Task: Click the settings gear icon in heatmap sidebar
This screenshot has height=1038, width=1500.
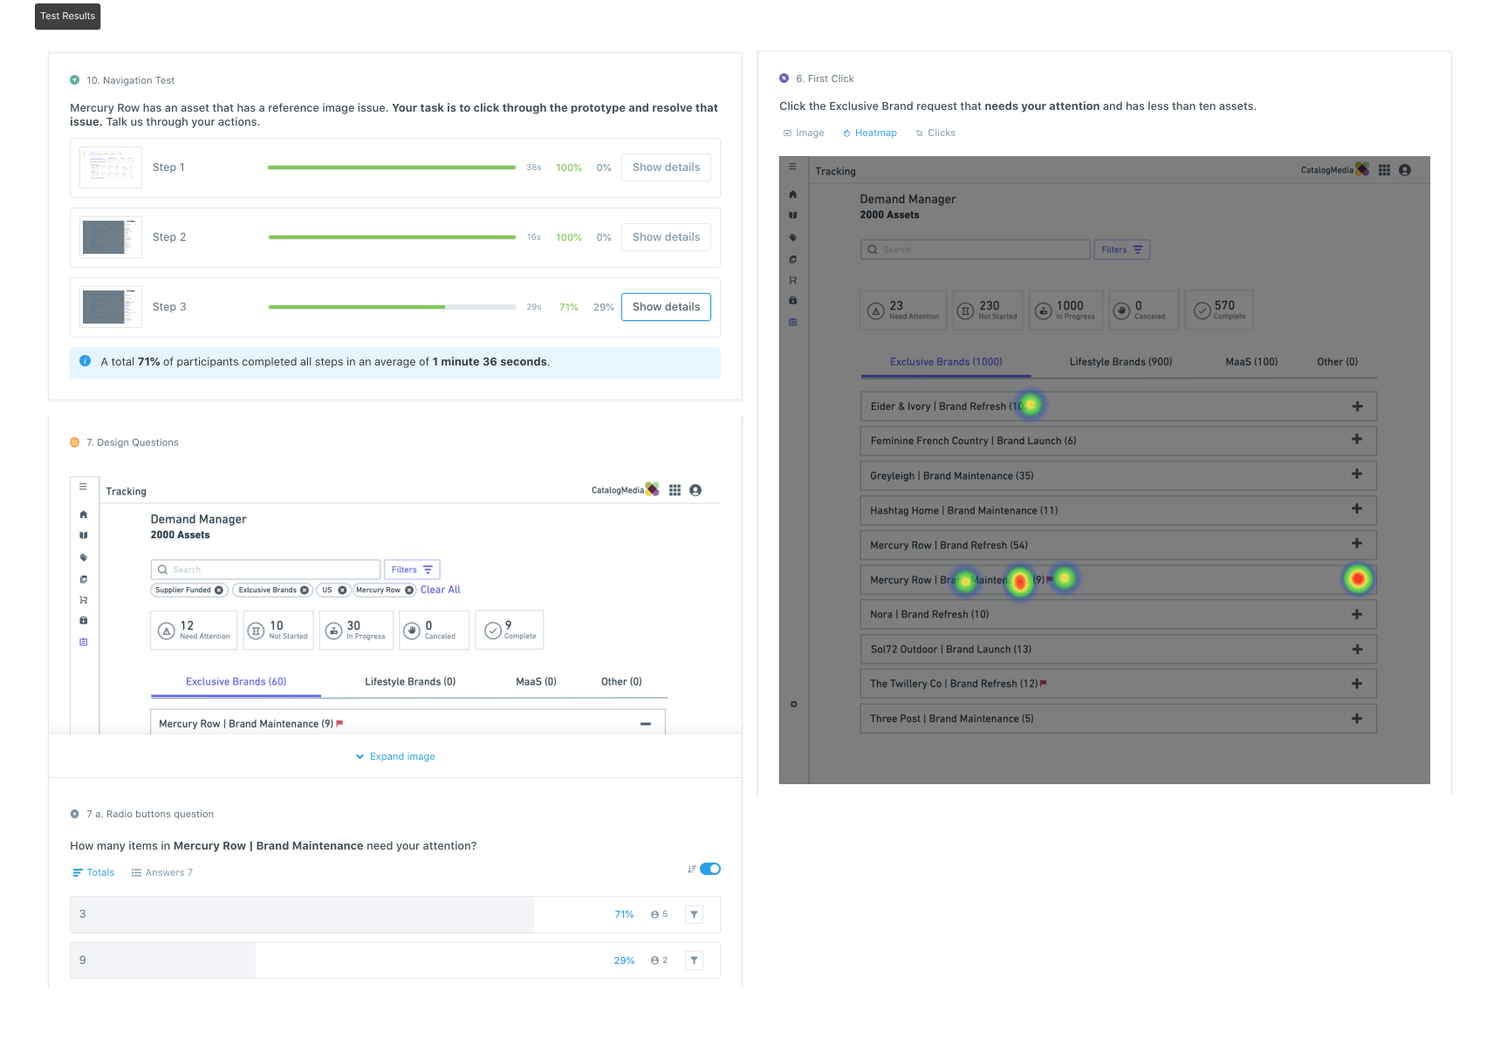Action: click(x=793, y=704)
